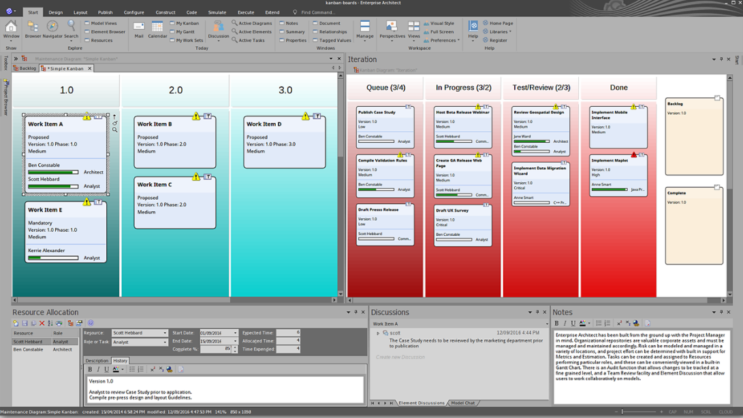This screenshot has height=418, width=743.
Task: Click Kerrie Alexander progress bar on Work Item E
Action: click(53, 258)
